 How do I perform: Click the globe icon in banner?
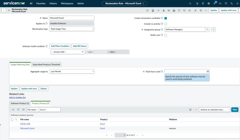pyautogui.click(x=208, y=3)
